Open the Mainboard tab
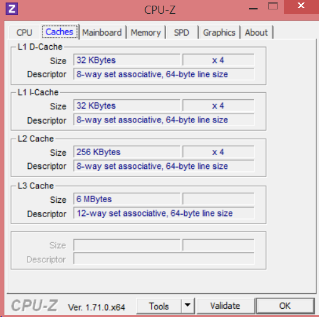The image size is (319, 317). [102, 33]
